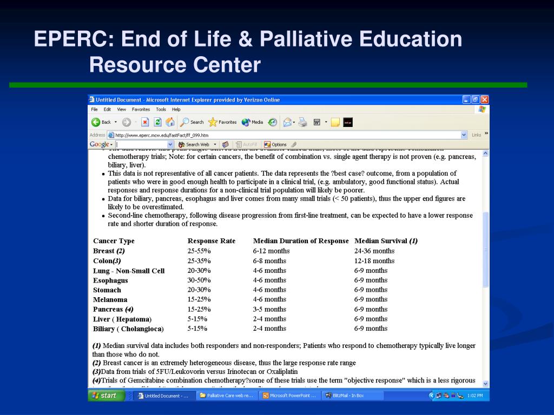This screenshot has height=415, width=554.
Task: Expand the address bar URL dropdown
Action: coord(464,135)
